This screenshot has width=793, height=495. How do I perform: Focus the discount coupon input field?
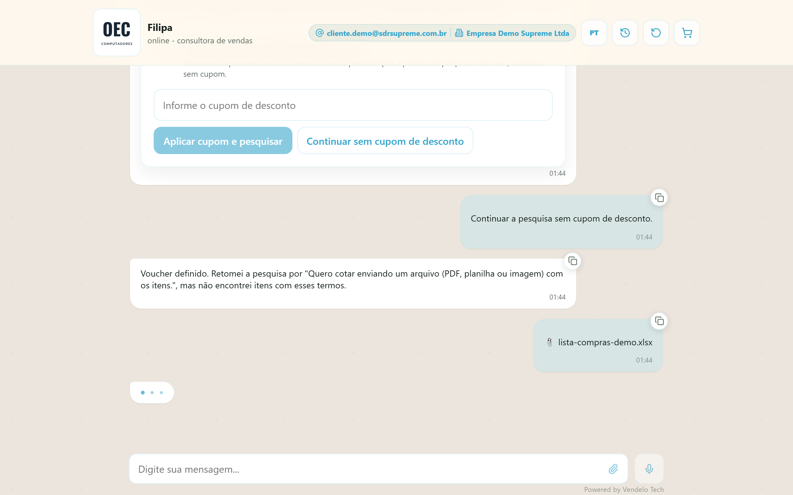click(x=353, y=105)
